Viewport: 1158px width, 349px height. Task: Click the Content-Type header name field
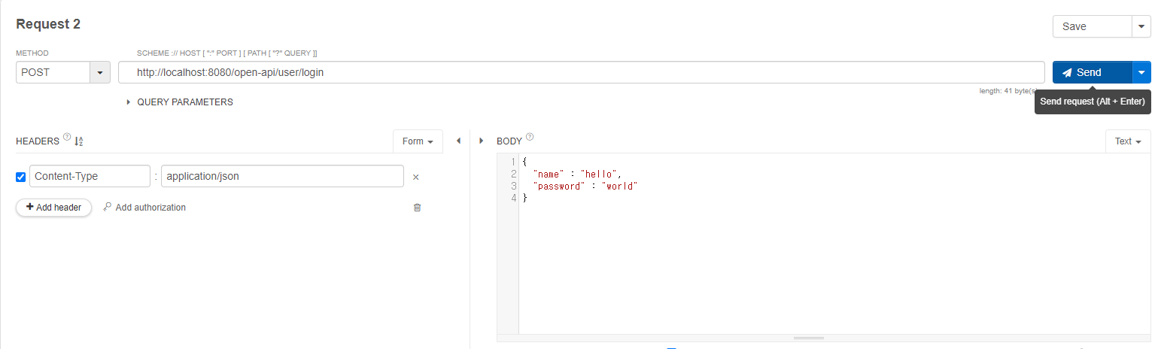click(90, 176)
